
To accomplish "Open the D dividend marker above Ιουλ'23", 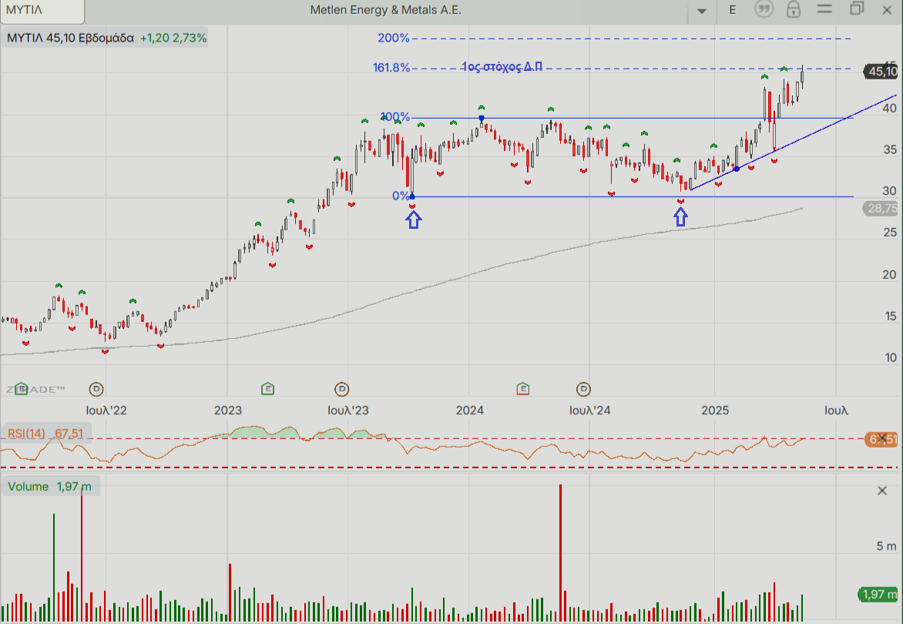I will tap(342, 389).
